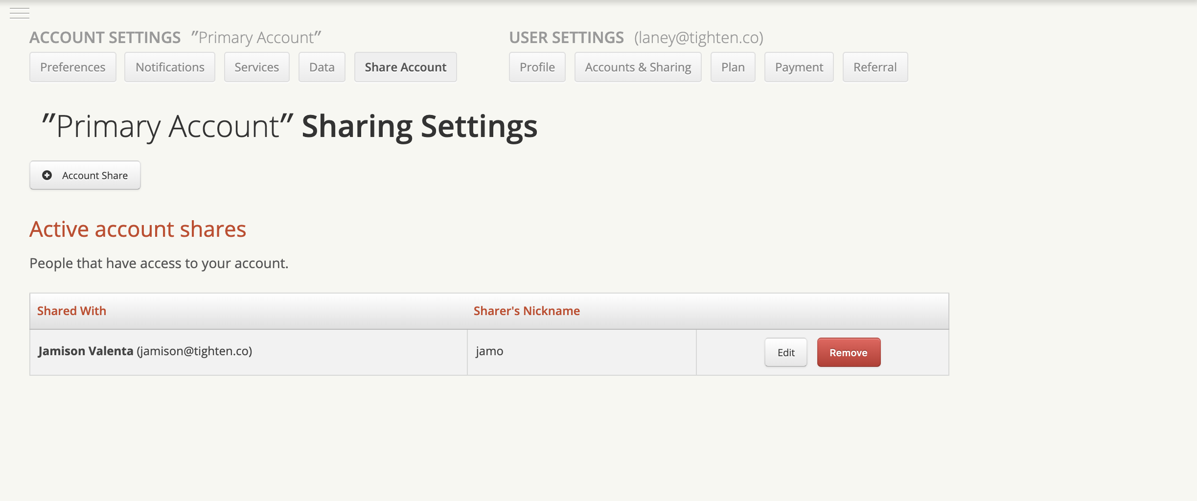Click the plus icon on Account Share

tap(47, 175)
